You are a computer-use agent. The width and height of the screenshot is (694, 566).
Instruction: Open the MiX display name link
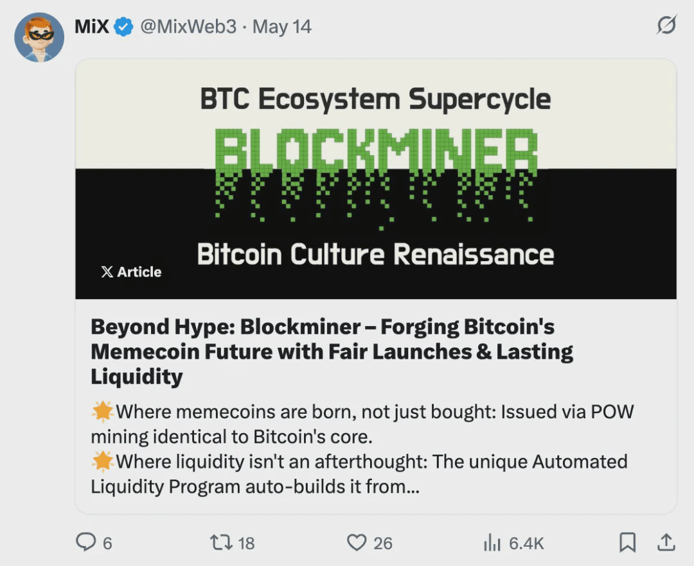coord(92,26)
